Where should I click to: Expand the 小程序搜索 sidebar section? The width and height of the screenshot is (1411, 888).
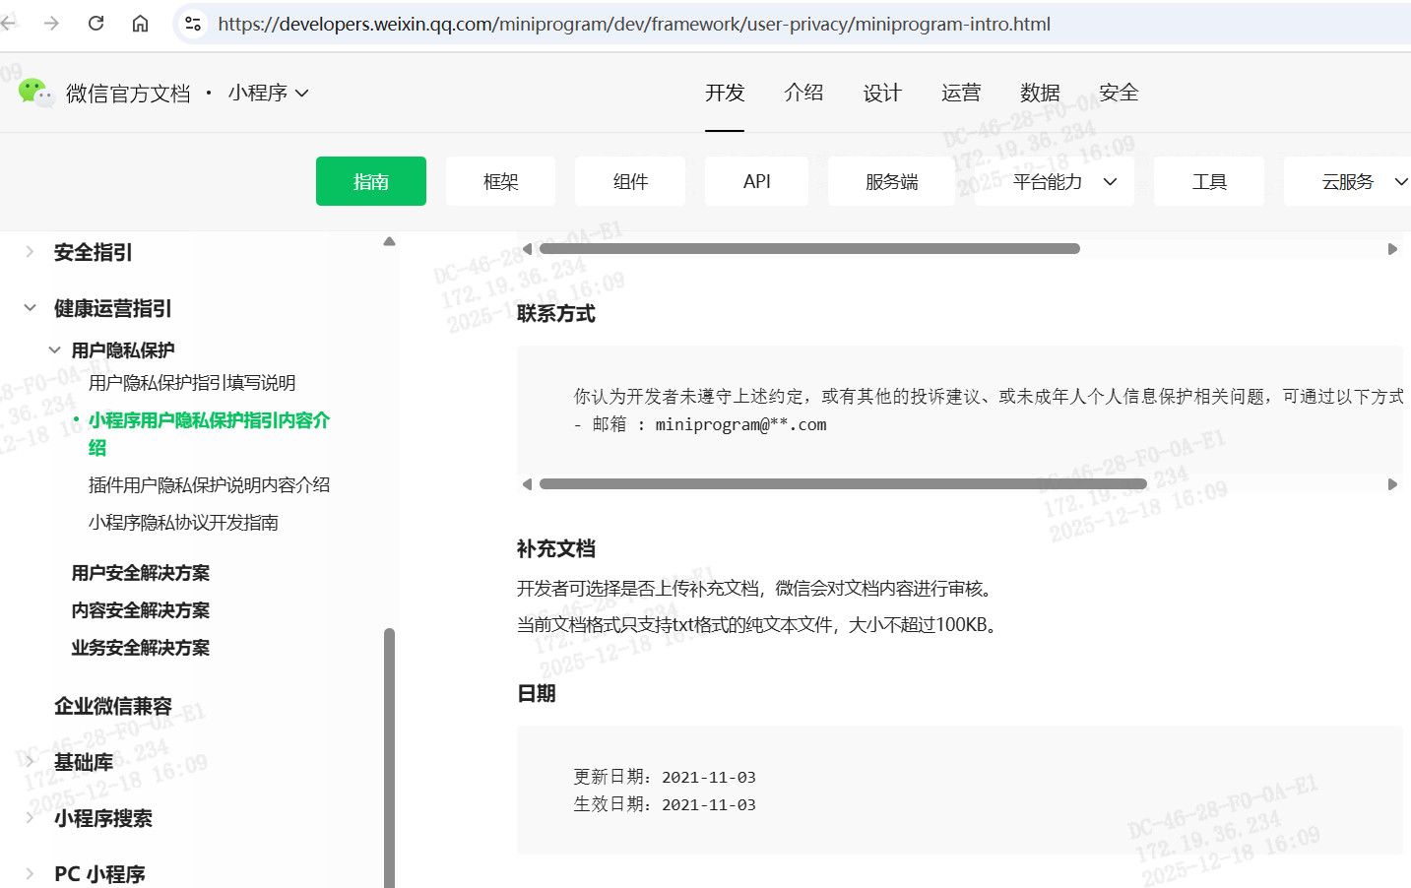click(30, 818)
